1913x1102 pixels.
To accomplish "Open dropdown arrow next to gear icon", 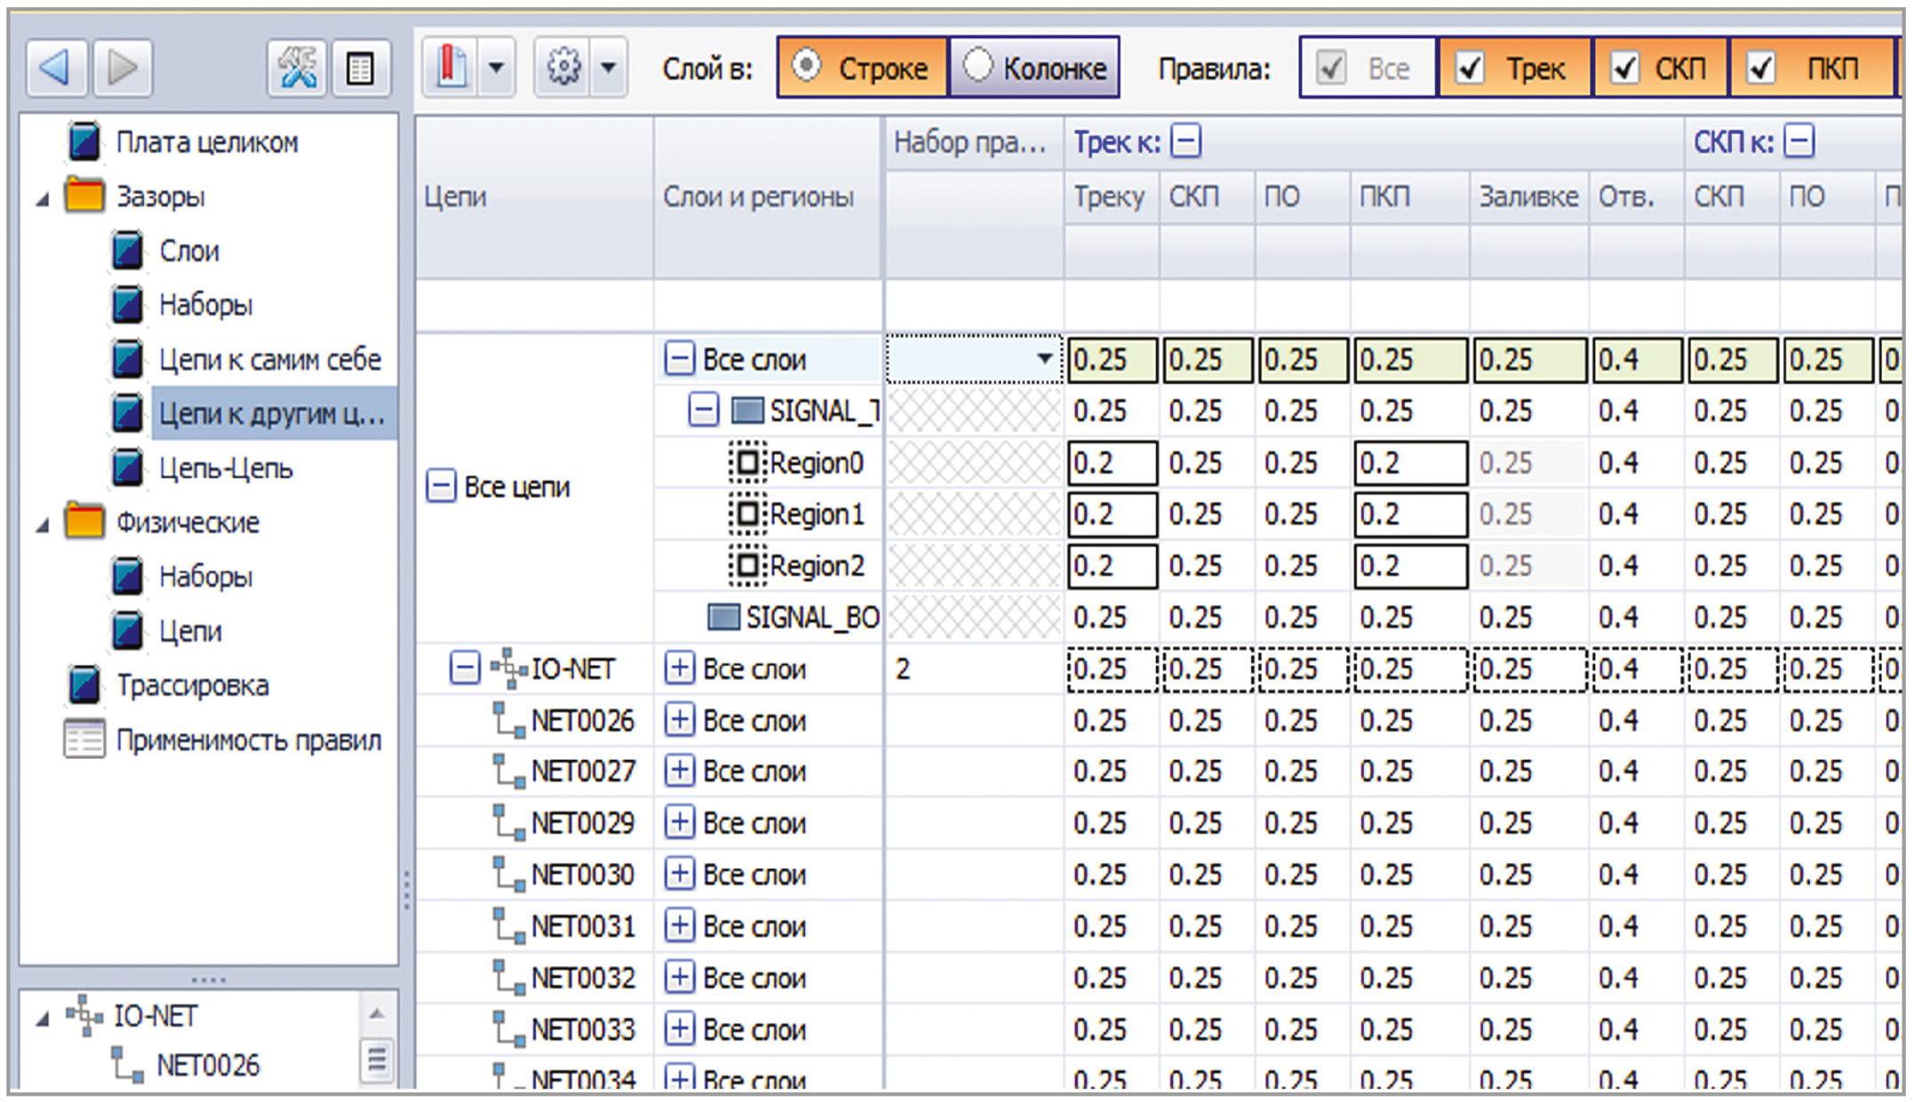I will coord(609,67).
